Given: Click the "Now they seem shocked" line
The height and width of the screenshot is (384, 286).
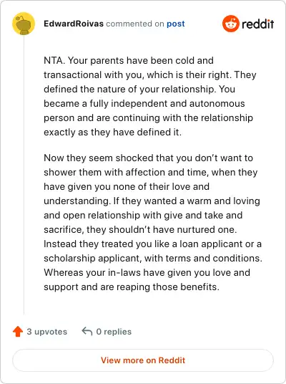Looking at the screenshot, I should click(x=148, y=158).
